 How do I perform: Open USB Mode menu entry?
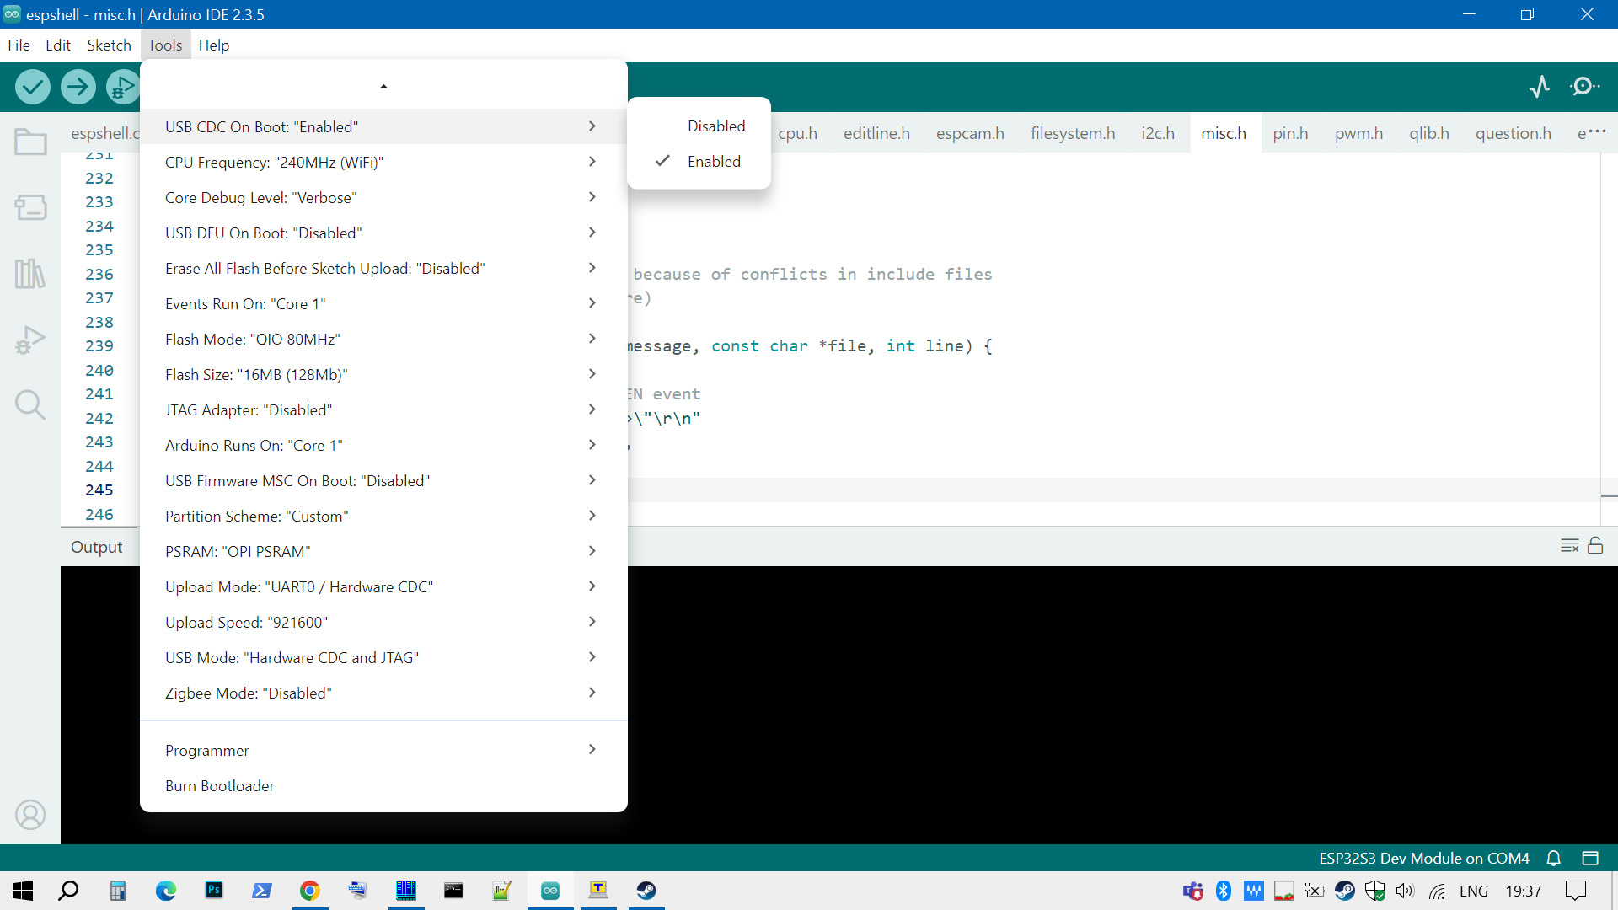point(383,657)
